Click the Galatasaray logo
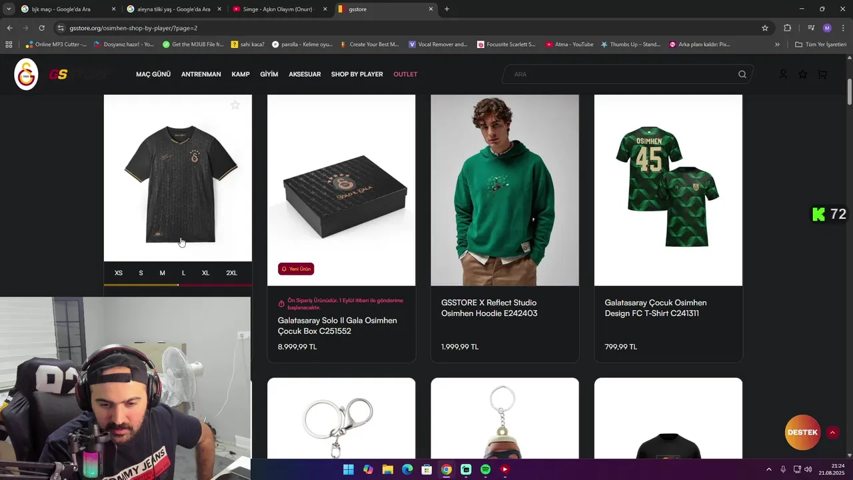853x480 pixels. pyautogui.click(x=26, y=74)
